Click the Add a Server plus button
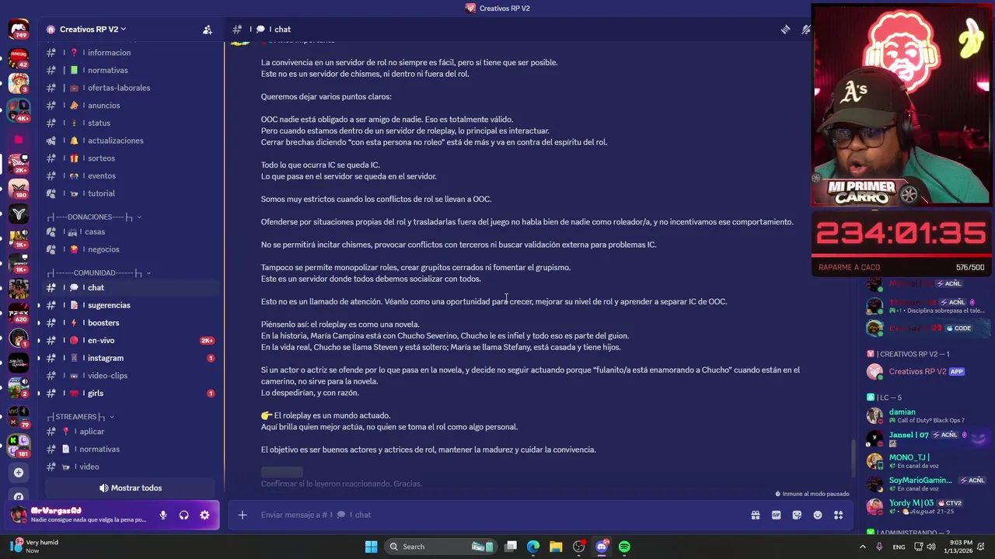Viewport: 995px width, 559px height. point(19,472)
